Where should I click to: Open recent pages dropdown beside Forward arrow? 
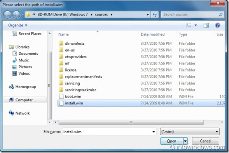click(x=23, y=15)
